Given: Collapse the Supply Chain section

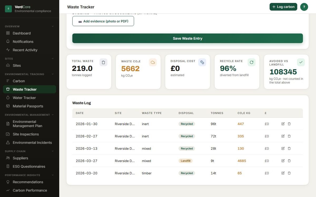Looking at the screenshot, I should tap(53, 151).
